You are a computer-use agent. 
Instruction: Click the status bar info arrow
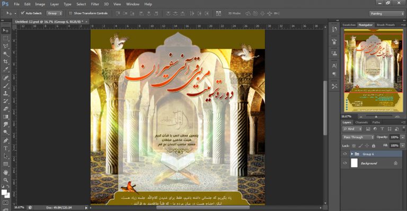[x=86, y=208]
